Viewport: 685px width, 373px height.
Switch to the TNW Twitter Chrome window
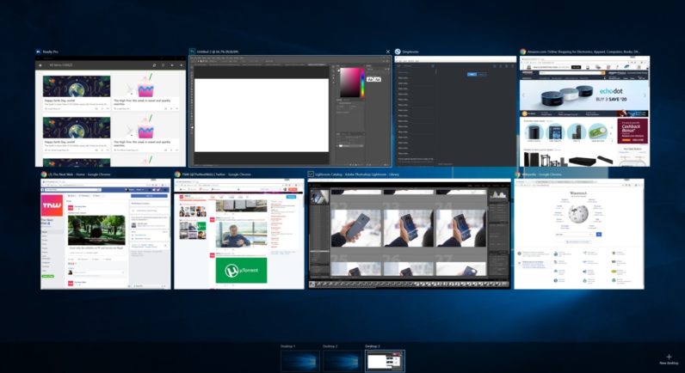(x=239, y=234)
